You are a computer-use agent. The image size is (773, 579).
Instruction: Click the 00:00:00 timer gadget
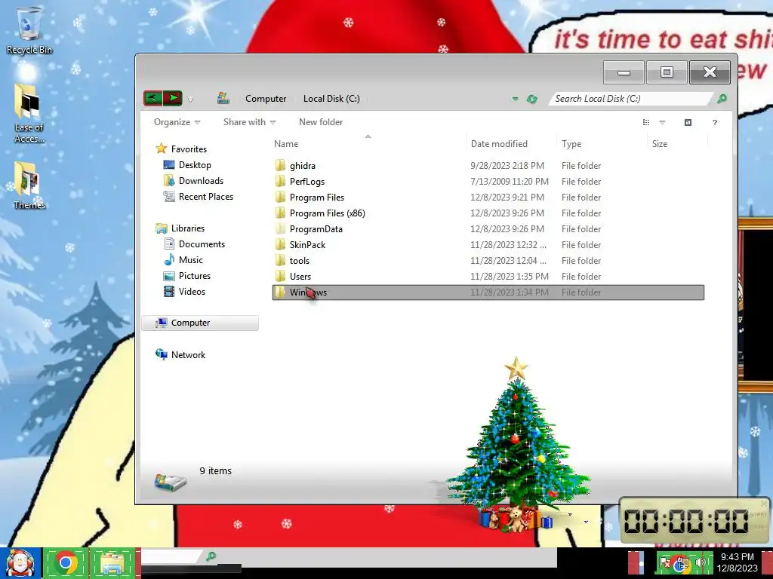695,521
